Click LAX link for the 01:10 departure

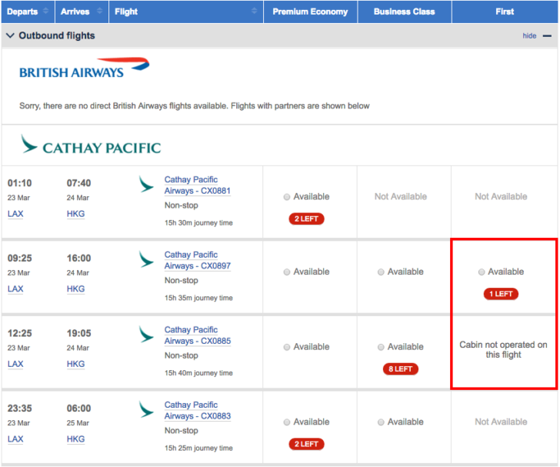15,214
